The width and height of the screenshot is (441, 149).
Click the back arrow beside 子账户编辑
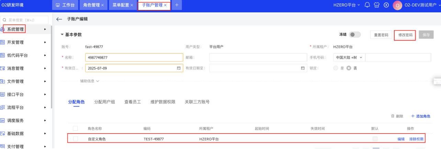tap(59, 19)
